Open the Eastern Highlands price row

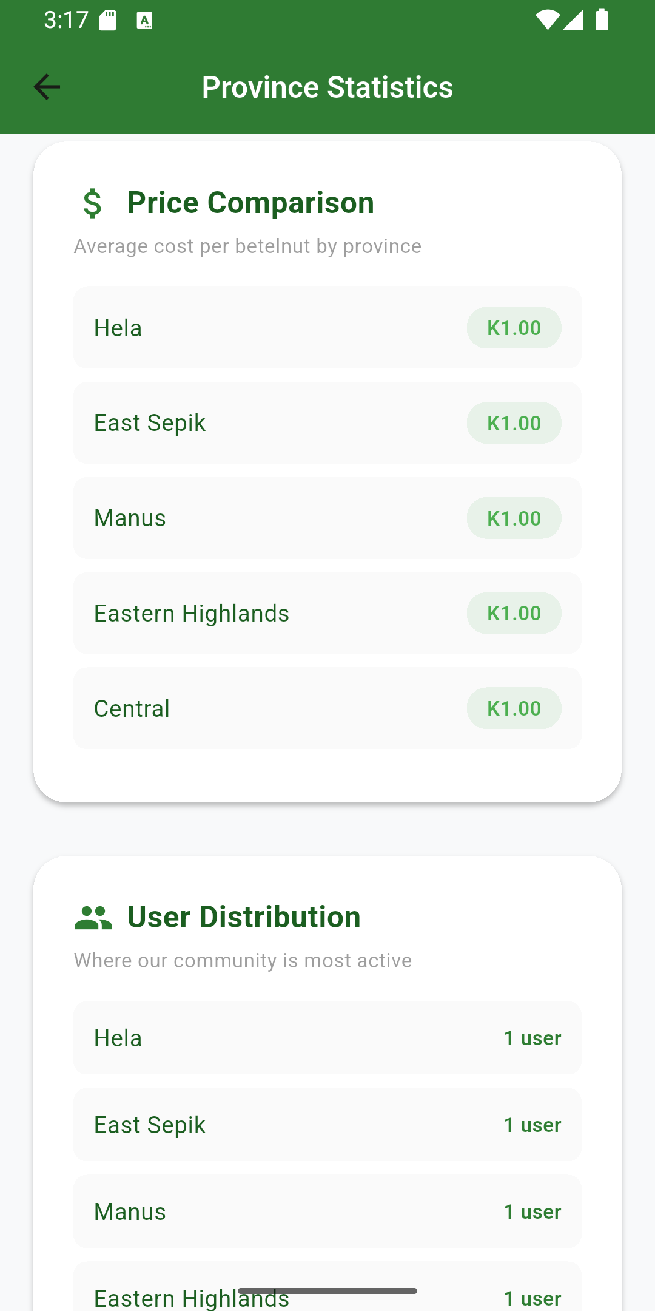tap(327, 613)
